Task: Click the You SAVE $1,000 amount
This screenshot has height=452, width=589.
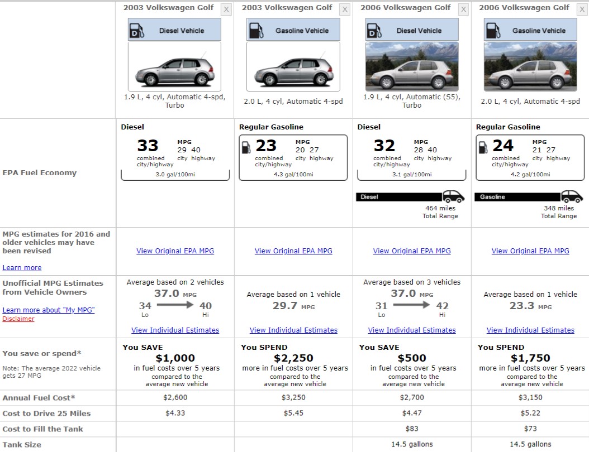Action: pyautogui.click(x=175, y=358)
